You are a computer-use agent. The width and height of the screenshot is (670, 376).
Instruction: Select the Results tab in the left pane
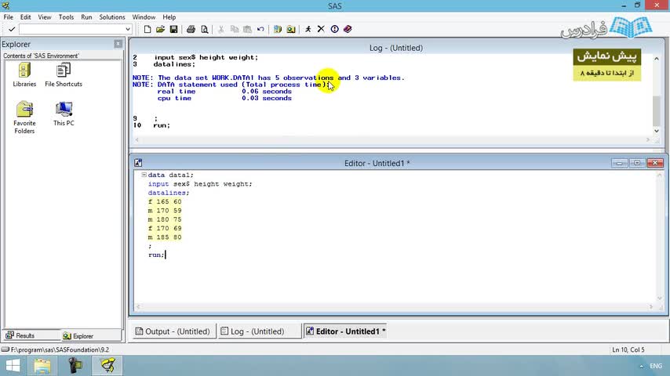20,335
